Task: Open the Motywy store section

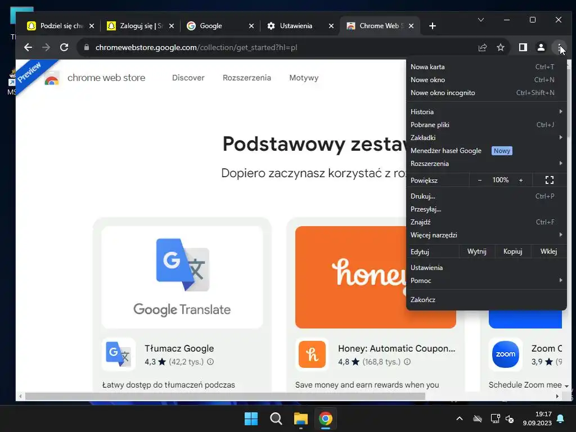Action: click(x=304, y=78)
